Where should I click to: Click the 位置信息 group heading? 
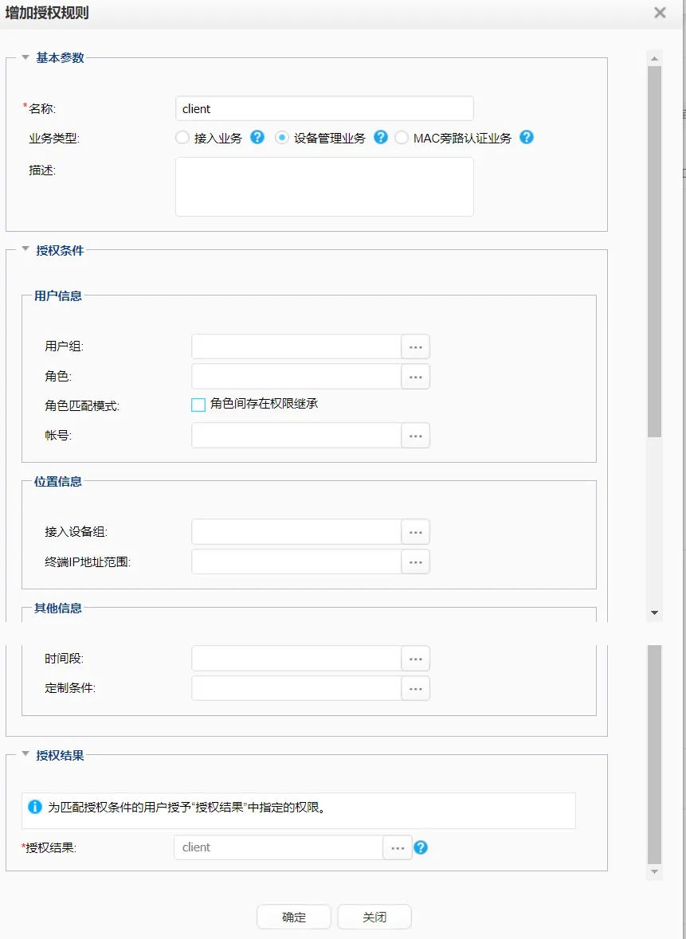tap(58, 482)
